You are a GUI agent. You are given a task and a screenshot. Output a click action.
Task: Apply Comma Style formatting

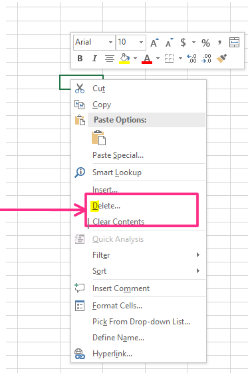(219, 43)
